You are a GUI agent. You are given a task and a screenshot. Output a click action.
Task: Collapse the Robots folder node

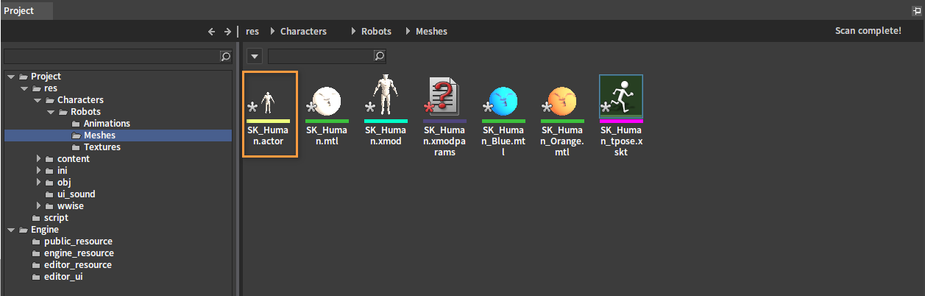click(x=52, y=112)
